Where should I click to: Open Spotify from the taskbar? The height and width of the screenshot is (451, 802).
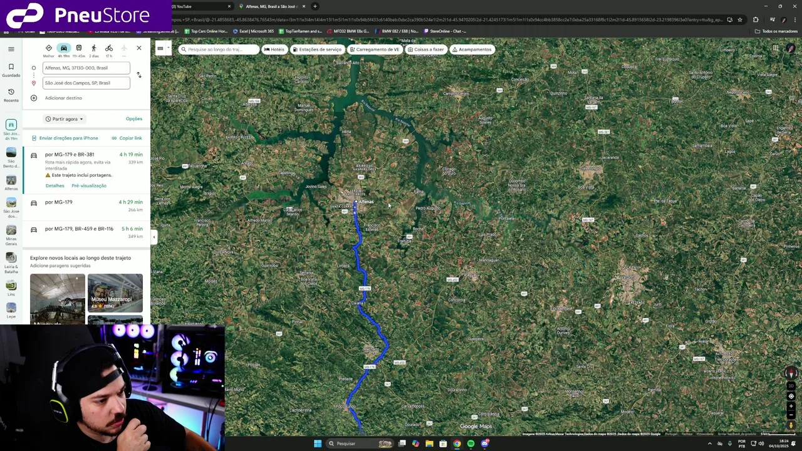click(471, 443)
